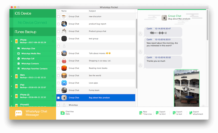Click the Chat Hex Data icon

pyautogui.click(x=63, y=113)
